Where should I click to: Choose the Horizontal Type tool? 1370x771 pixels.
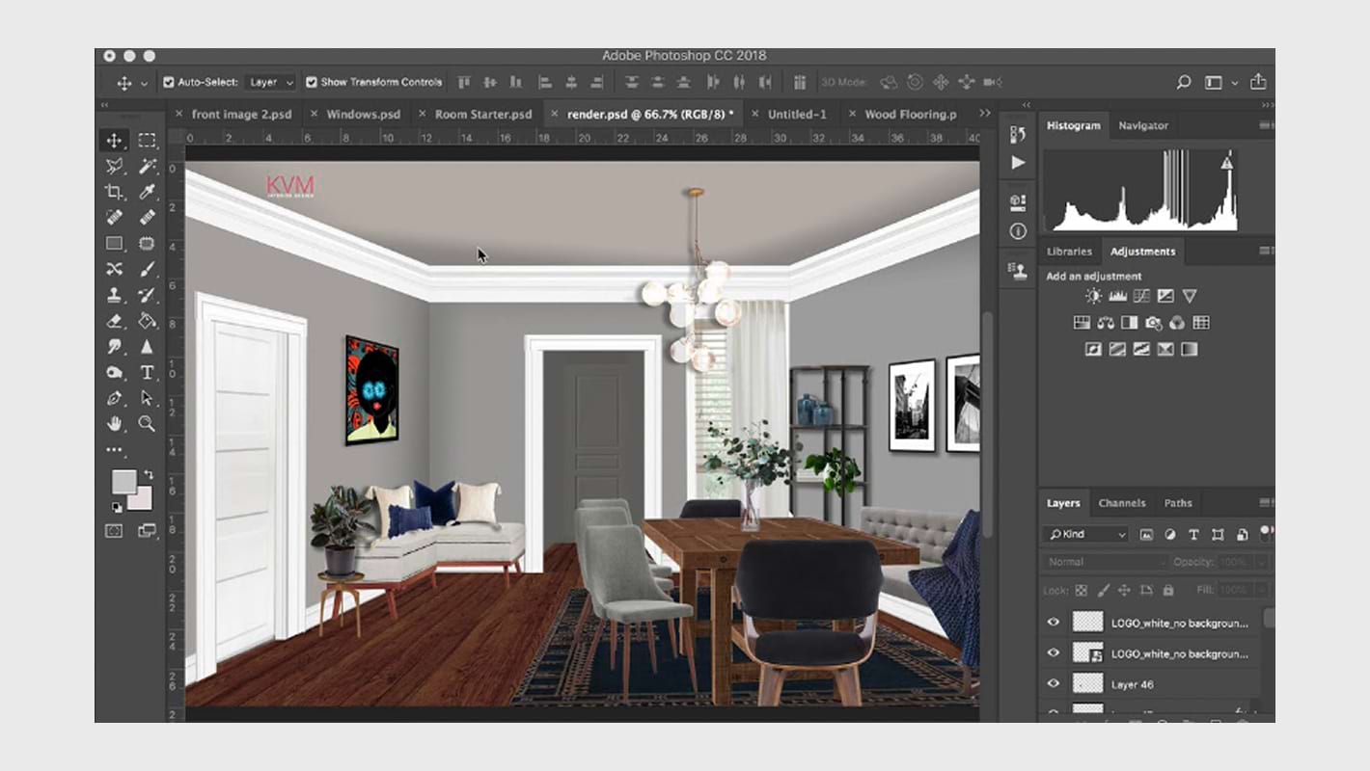click(147, 372)
